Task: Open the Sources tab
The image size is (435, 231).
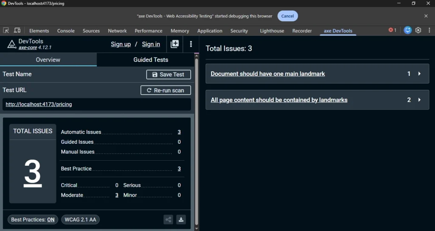Action: (91, 31)
